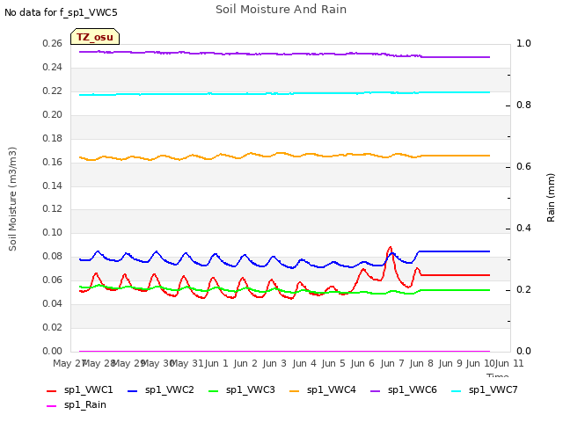Viewport: 563px width, 422px height.
Task: Click the 0.22 left axis tick label
Action: coord(53,91)
